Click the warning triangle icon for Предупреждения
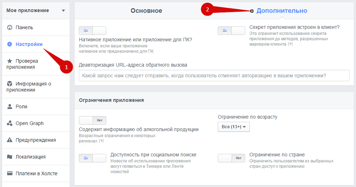The width and height of the screenshot is (356, 187). click(x=10, y=140)
